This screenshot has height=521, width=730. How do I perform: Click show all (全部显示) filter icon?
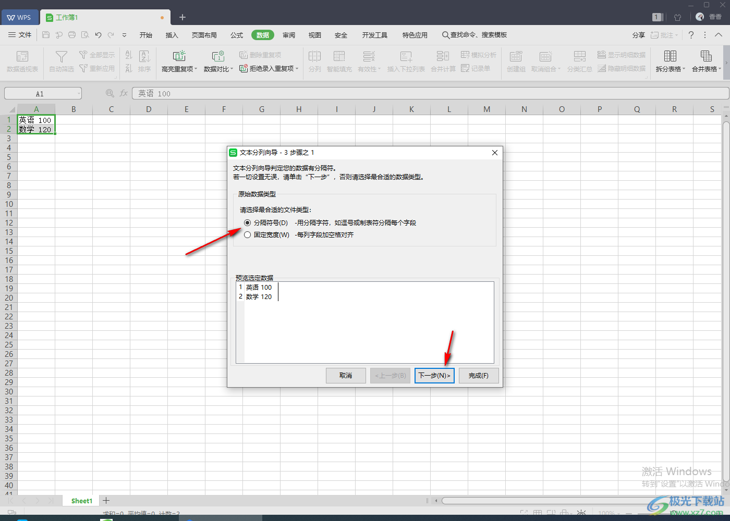coord(83,55)
